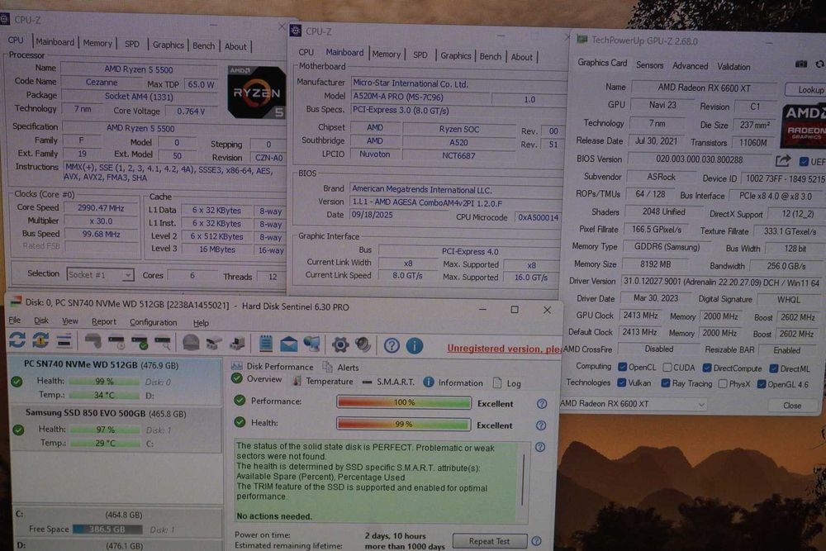Click the gray dome toolbar icon
This screenshot has height=551, width=826.
pos(191,343)
